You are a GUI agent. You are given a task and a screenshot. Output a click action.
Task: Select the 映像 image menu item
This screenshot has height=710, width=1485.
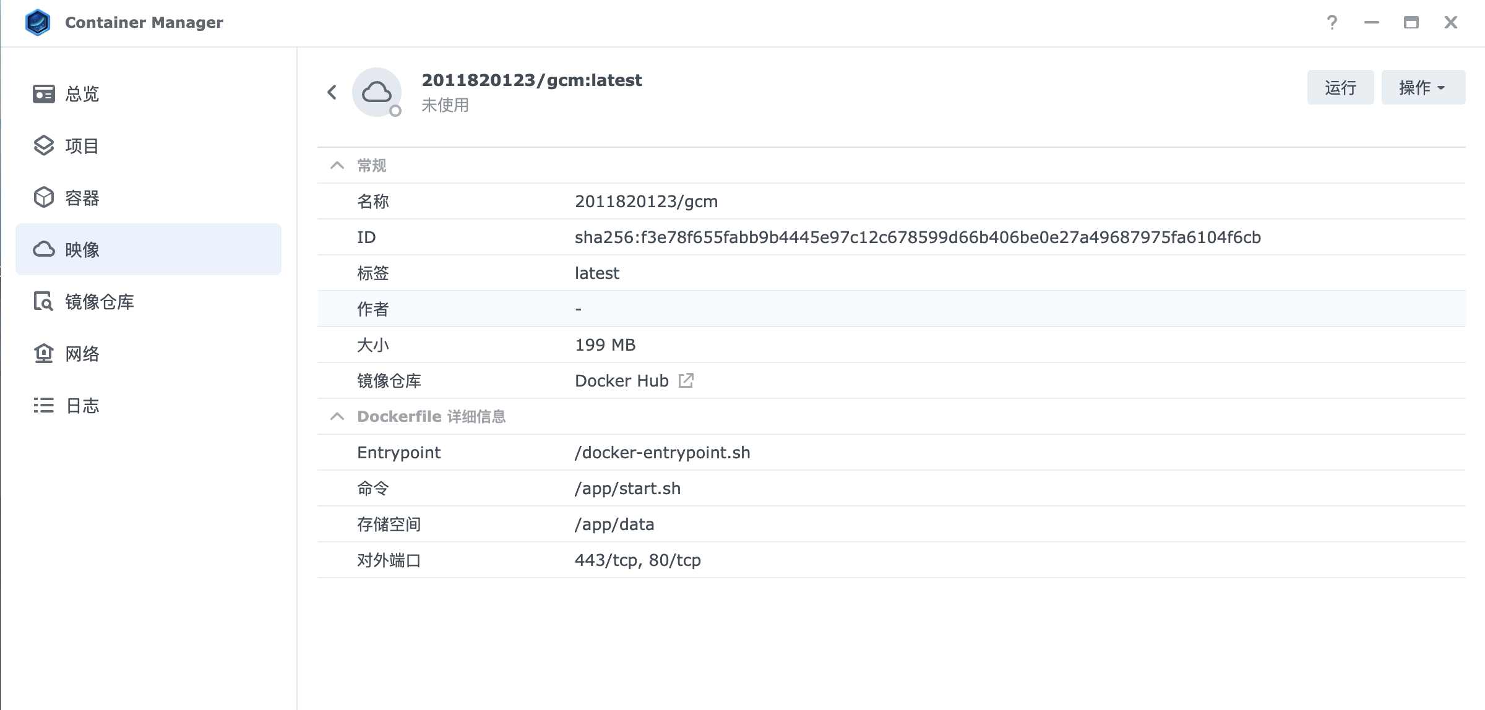click(x=148, y=249)
